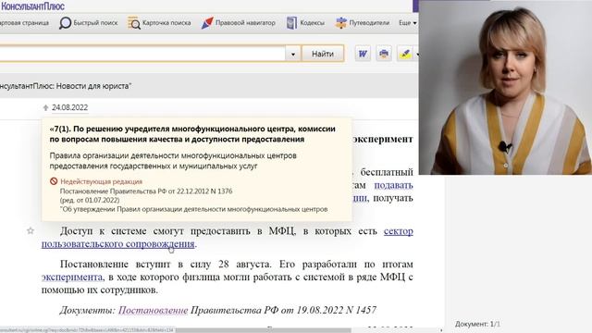Click the Карточка поиска icon
This screenshot has width=592, height=333.
click(133, 23)
